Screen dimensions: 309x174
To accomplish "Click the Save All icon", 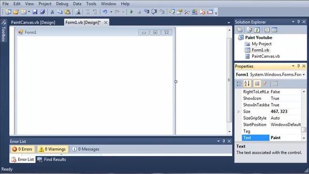I will pyautogui.click(x=42, y=12).
